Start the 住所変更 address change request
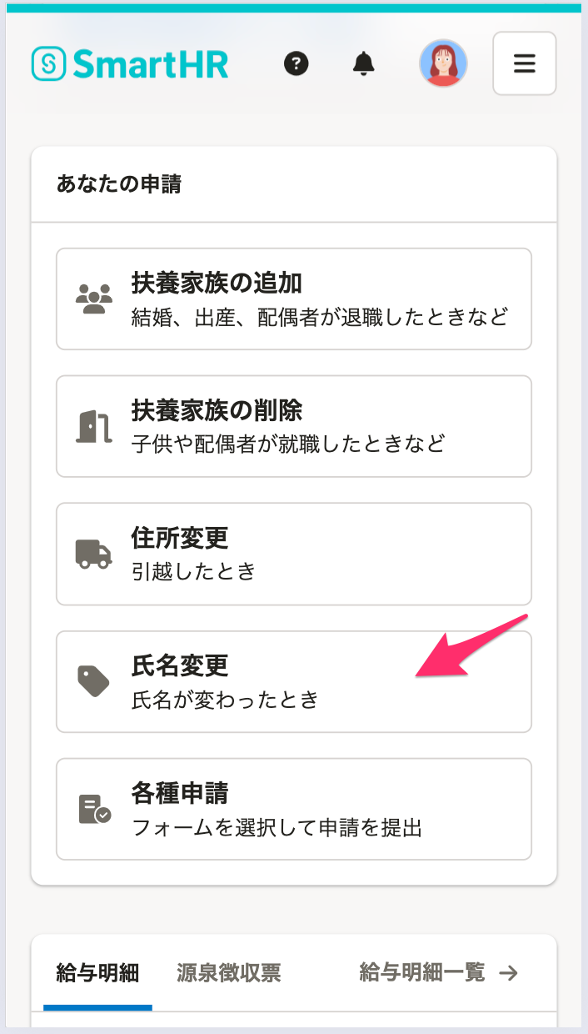The width and height of the screenshot is (588, 1034). (293, 554)
